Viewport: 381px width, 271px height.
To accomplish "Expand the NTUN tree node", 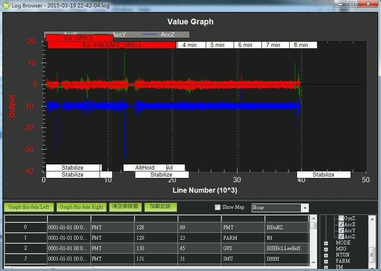I will pos(326,255).
